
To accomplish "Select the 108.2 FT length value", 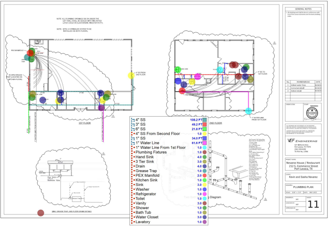I will pyautogui.click(x=196, y=120).
